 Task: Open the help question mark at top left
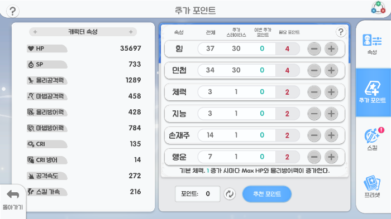(12, 11)
